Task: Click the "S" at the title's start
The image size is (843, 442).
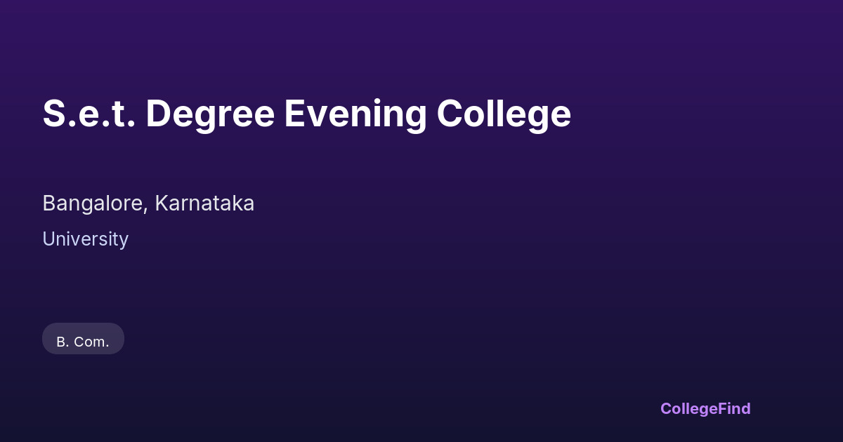Action: coord(53,114)
